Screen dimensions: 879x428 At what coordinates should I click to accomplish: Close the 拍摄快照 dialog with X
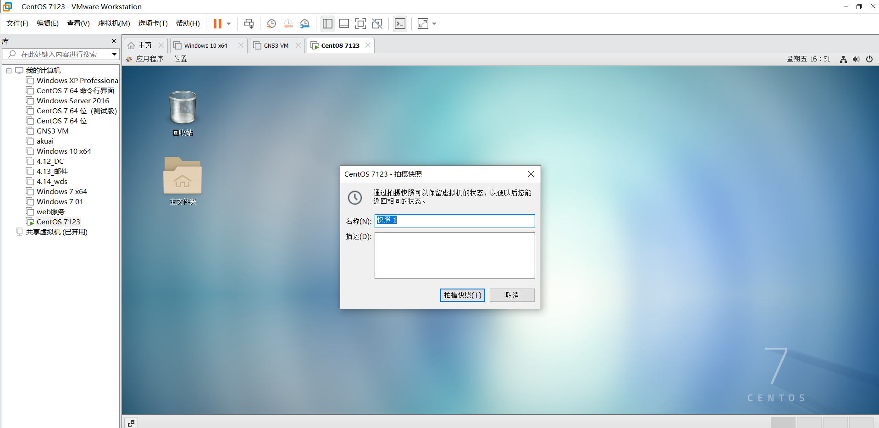[531, 174]
